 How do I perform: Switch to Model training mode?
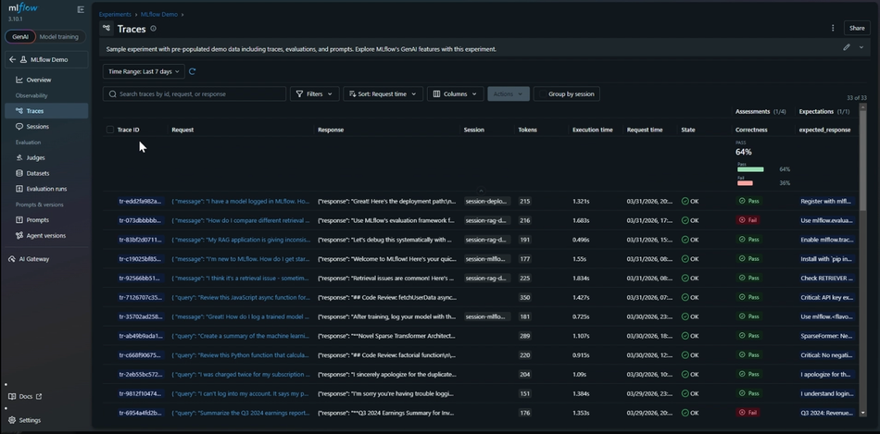59,37
